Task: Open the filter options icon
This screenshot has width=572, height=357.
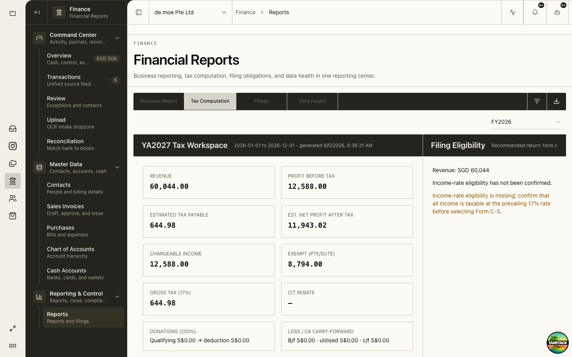Action: pos(537,101)
